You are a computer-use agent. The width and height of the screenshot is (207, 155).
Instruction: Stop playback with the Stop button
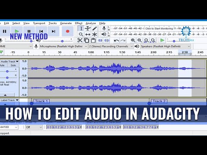(29, 31)
